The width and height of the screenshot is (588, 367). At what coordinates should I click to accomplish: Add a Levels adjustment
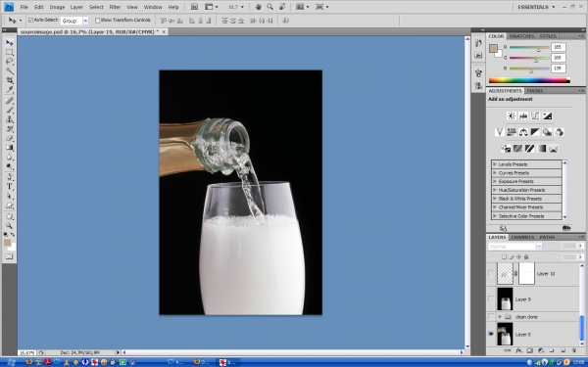pos(523,115)
